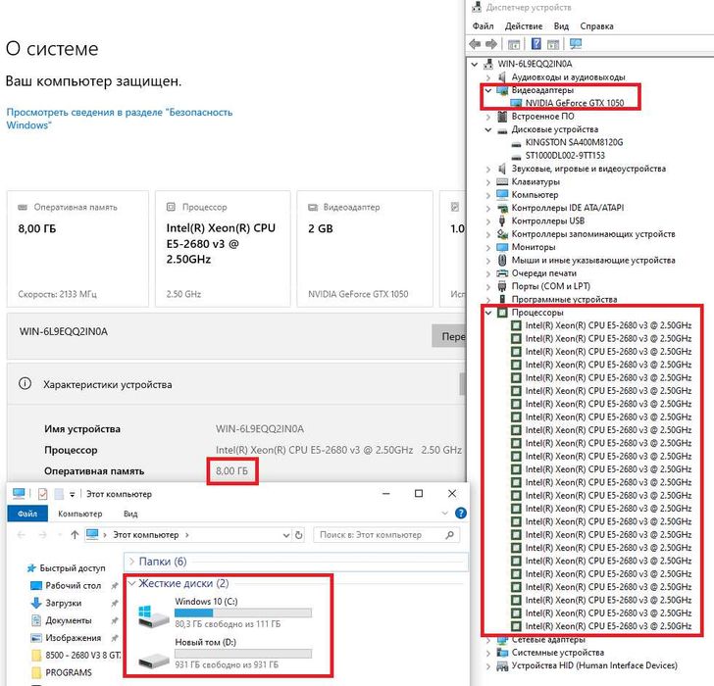Screen dimensions: 714x686
Task: Click the Процессор Xeon E5-2680 v3 card
Action: 223,249
